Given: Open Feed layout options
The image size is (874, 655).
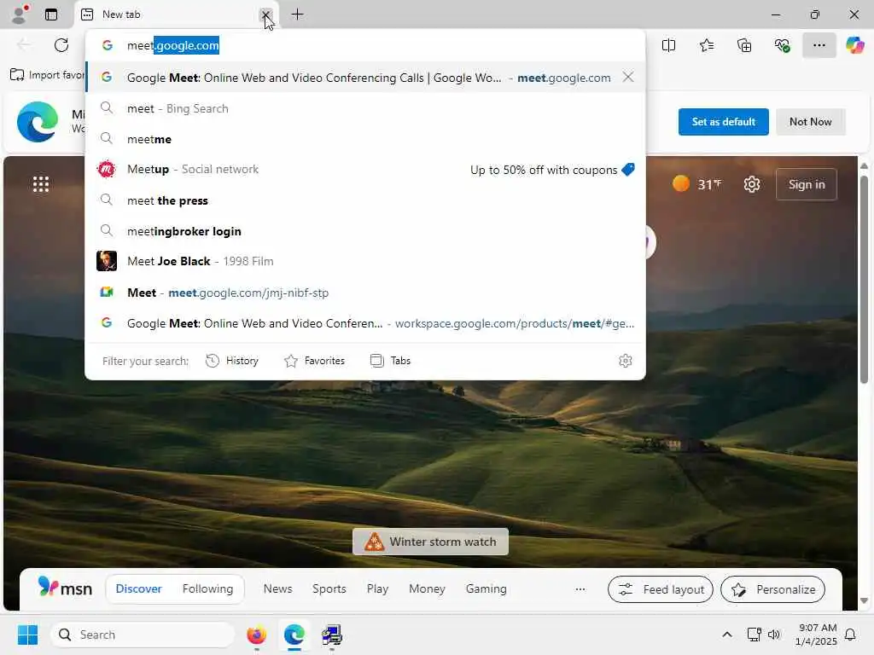Looking at the screenshot, I should 661,589.
